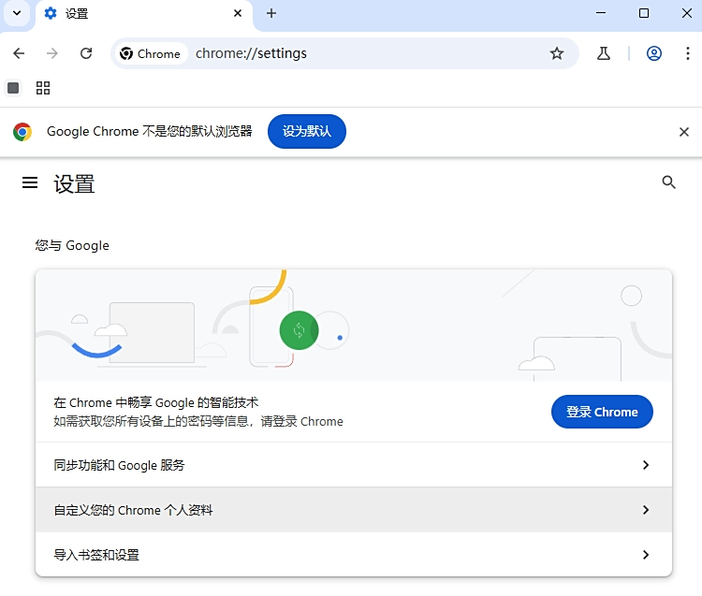The image size is (702, 596).
Task: Open 导入书签和设置 row
Action: point(354,555)
